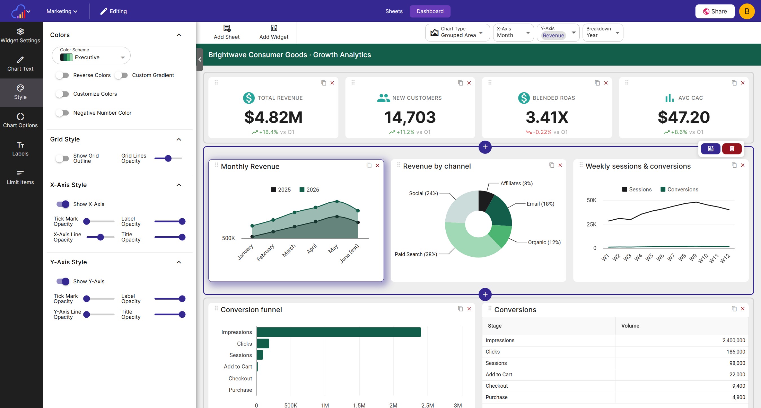Click the blue add widget to row button

click(x=711, y=149)
